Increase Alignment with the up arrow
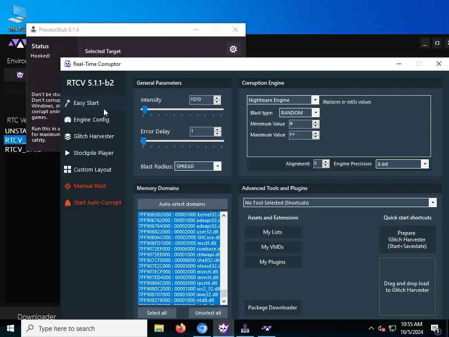The image size is (449, 337). pos(325,162)
